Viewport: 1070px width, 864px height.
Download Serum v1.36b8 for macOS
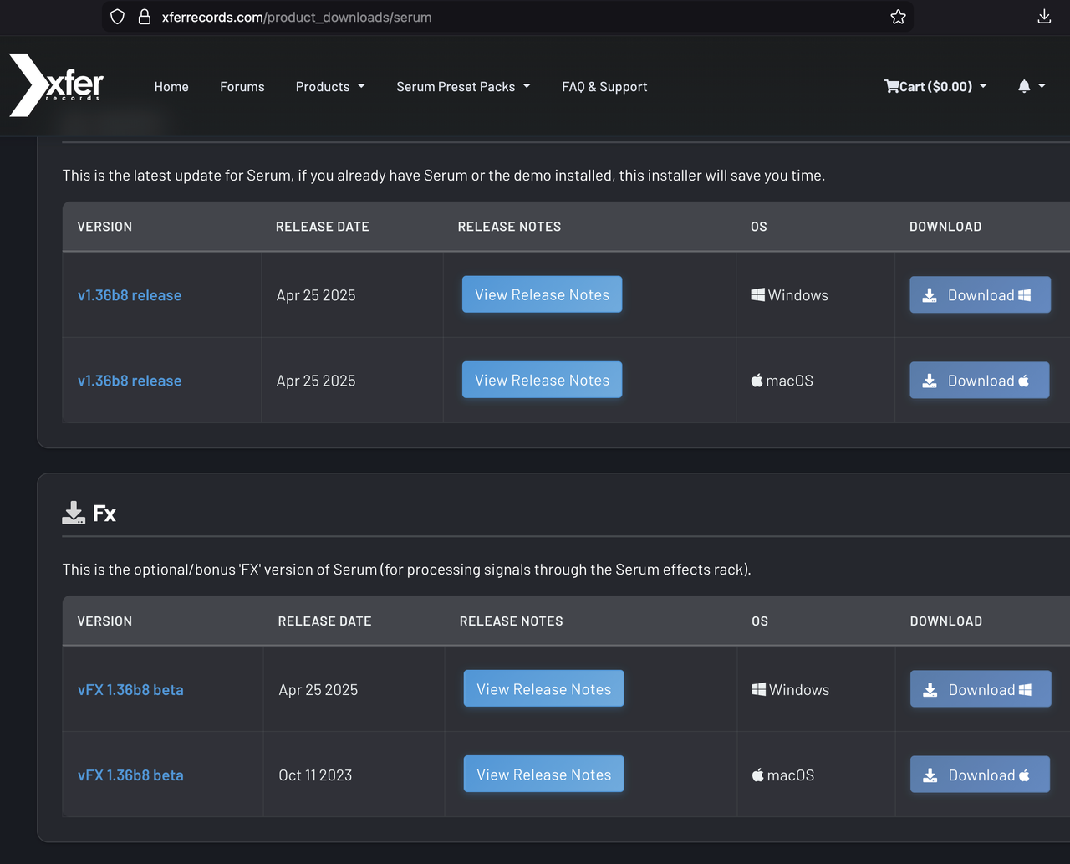point(979,381)
